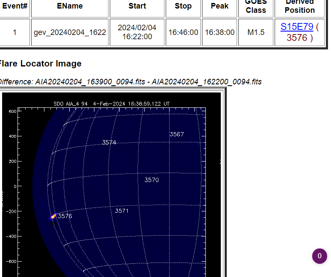The height and width of the screenshot is (277, 331).
Task: Click the 2024/02/04 16:22:00 start cell
Action: [x=137, y=32]
